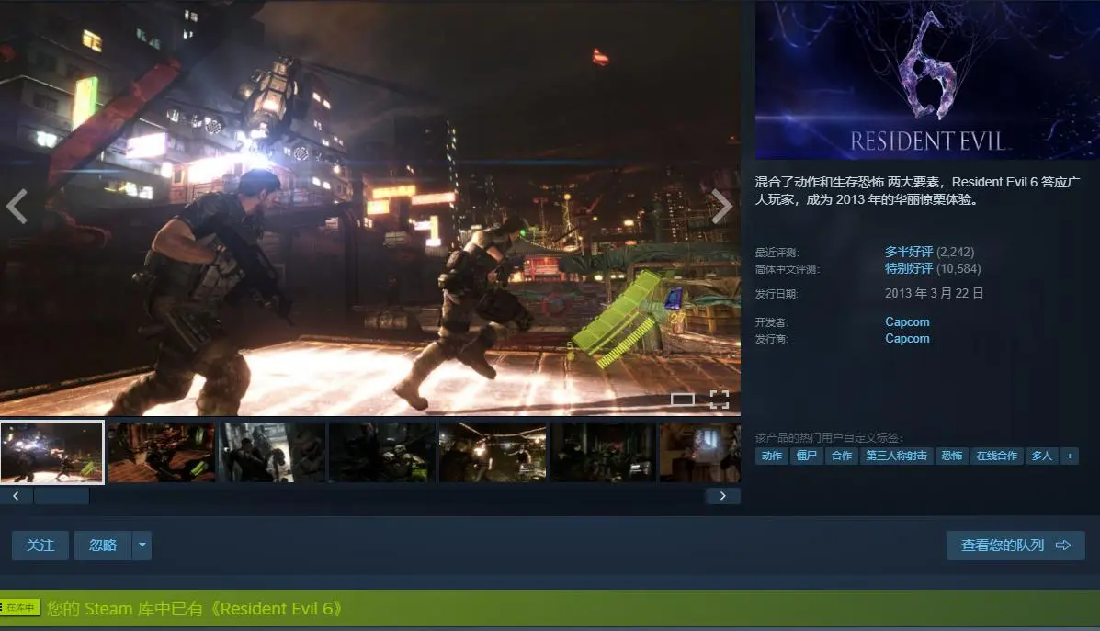Viewport: 1100px width, 631px height.
Task: Open 多半好评 recent reviews link
Action: point(908,252)
